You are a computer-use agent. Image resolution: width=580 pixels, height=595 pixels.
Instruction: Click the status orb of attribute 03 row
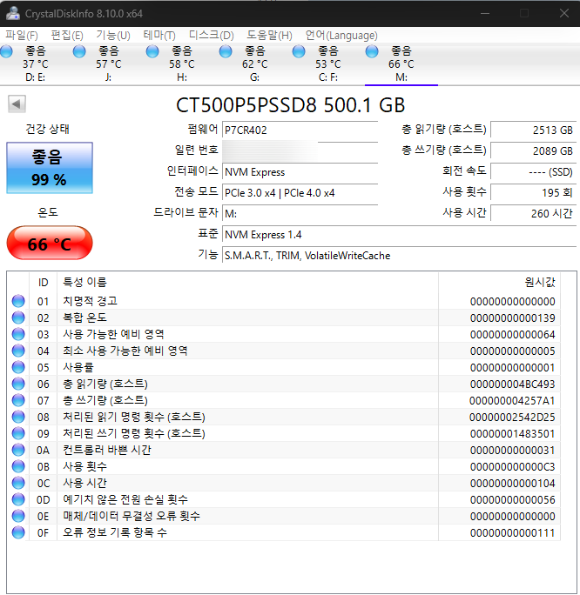(18, 334)
